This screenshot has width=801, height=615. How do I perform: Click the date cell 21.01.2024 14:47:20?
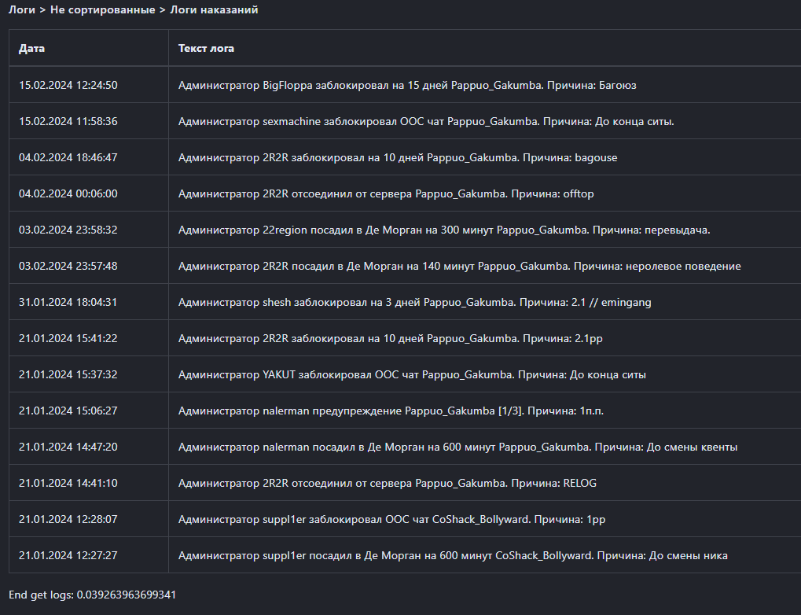68,447
